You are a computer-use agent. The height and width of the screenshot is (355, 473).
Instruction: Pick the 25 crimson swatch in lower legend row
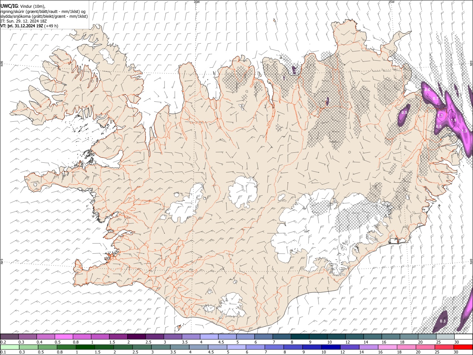(x=445, y=347)
